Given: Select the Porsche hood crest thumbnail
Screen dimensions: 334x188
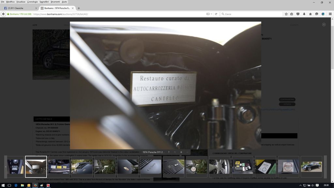Looking at the screenshot, I should click(x=128, y=167).
